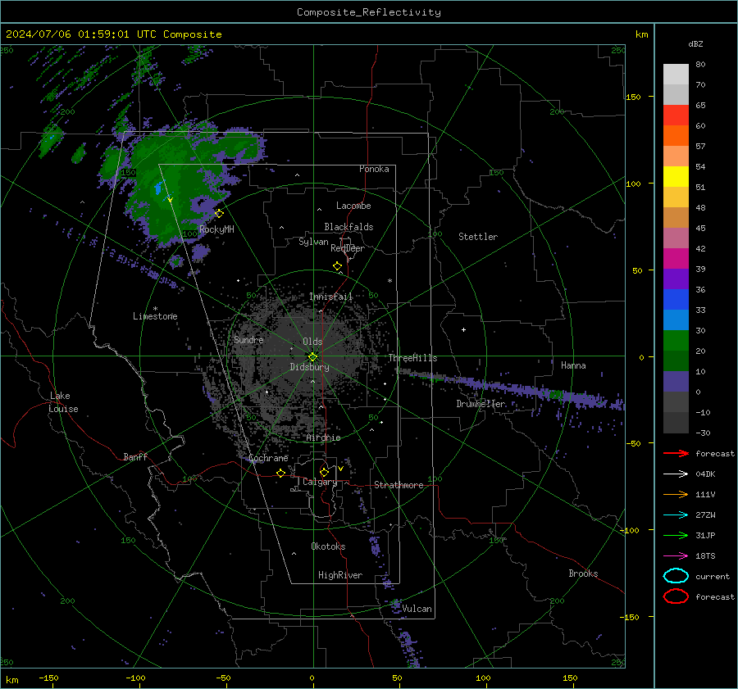Click the Stettler town label
Screen dimensions: 738x689
pos(478,237)
